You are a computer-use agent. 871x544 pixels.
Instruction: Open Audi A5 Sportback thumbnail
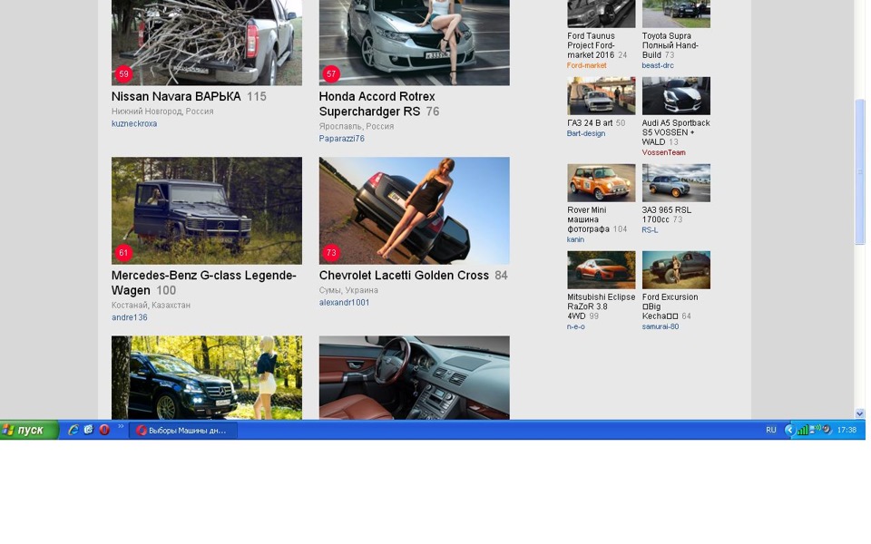[676, 96]
